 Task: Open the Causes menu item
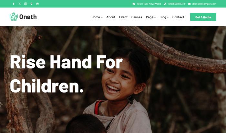[137, 17]
